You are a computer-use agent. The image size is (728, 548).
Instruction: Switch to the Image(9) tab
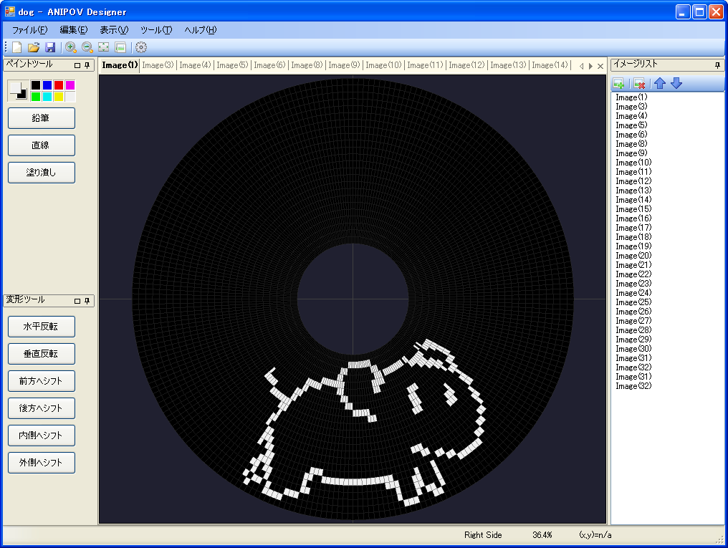tap(344, 65)
